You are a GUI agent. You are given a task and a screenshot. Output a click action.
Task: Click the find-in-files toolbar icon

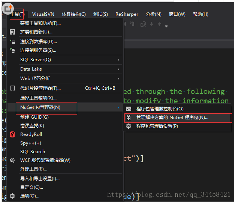pos(143,24)
